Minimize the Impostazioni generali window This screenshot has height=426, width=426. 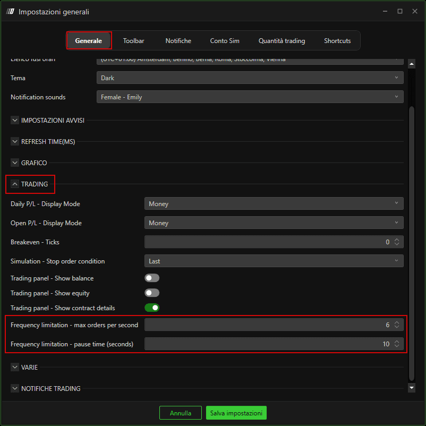385,11
